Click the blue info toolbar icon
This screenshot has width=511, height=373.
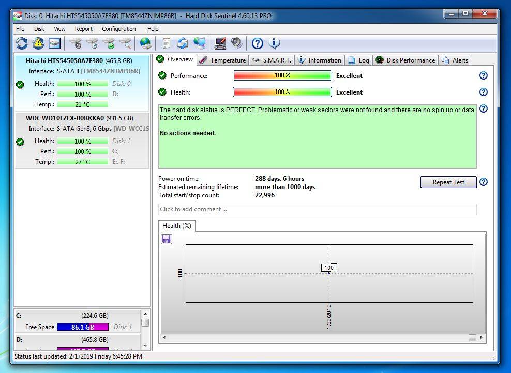[274, 43]
